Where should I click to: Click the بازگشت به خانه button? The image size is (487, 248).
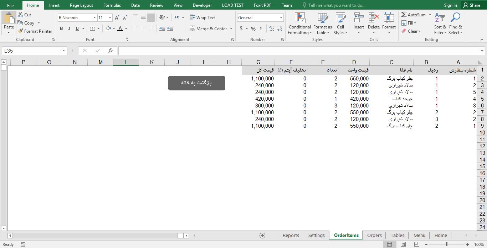tap(196, 83)
